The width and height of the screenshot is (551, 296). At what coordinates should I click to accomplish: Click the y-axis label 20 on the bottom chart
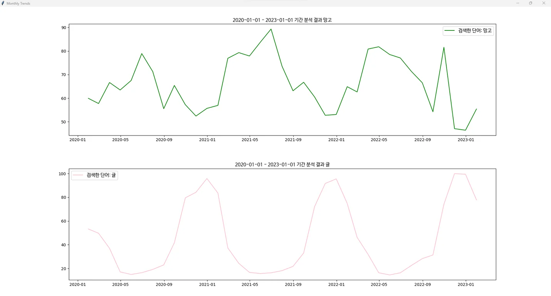pyautogui.click(x=64, y=269)
